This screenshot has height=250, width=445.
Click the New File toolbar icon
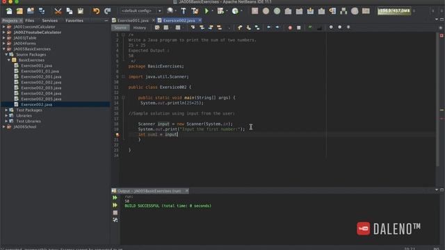[x=9, y=11]
